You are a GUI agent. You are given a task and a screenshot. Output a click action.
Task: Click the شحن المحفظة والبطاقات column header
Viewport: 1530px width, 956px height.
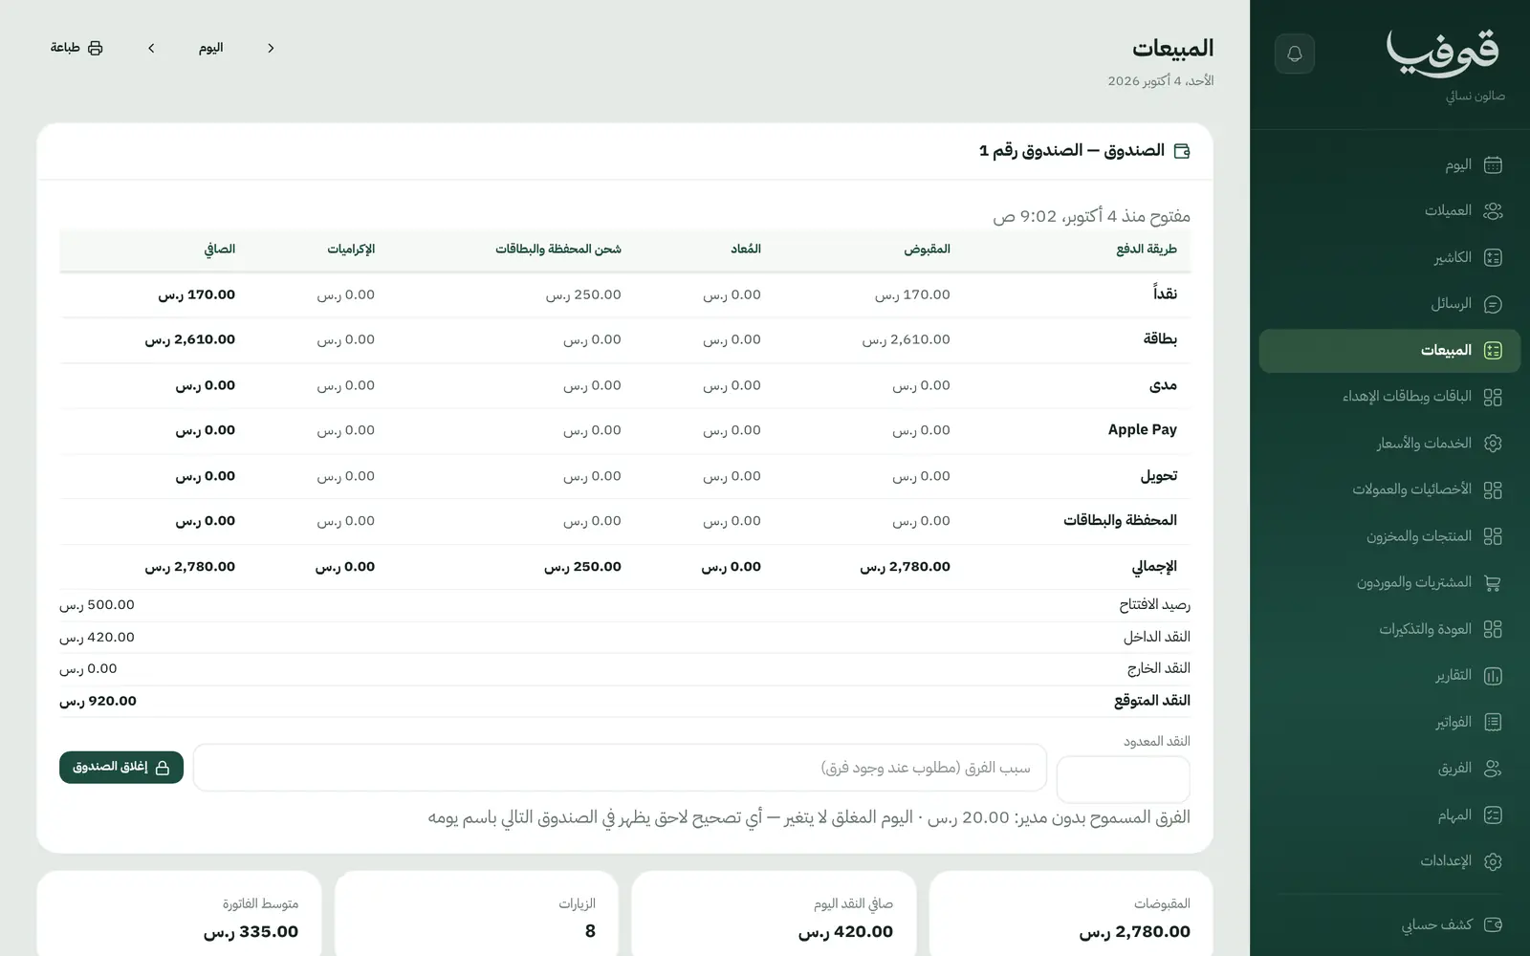coord(558,250)
